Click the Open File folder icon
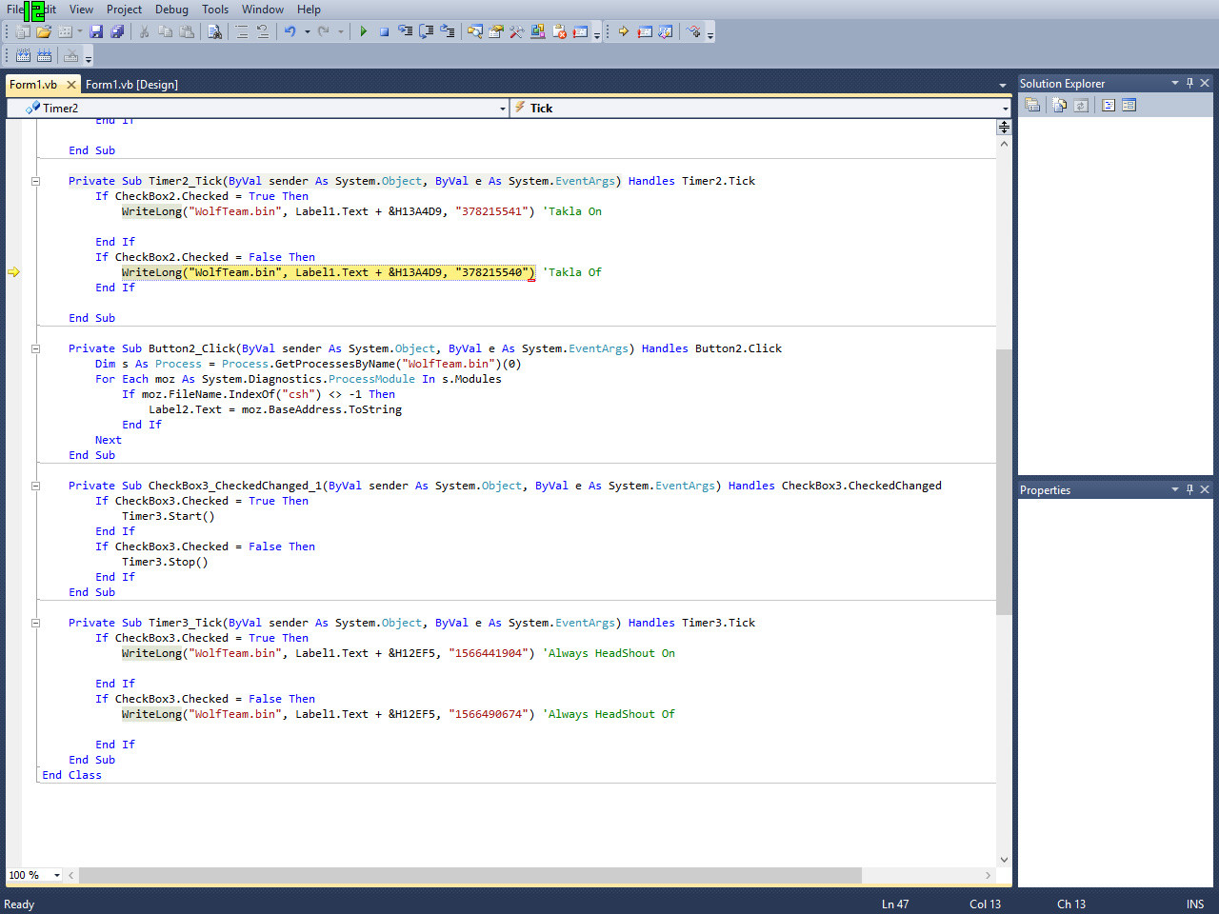 pyautogui.click(x=44, y=31)
